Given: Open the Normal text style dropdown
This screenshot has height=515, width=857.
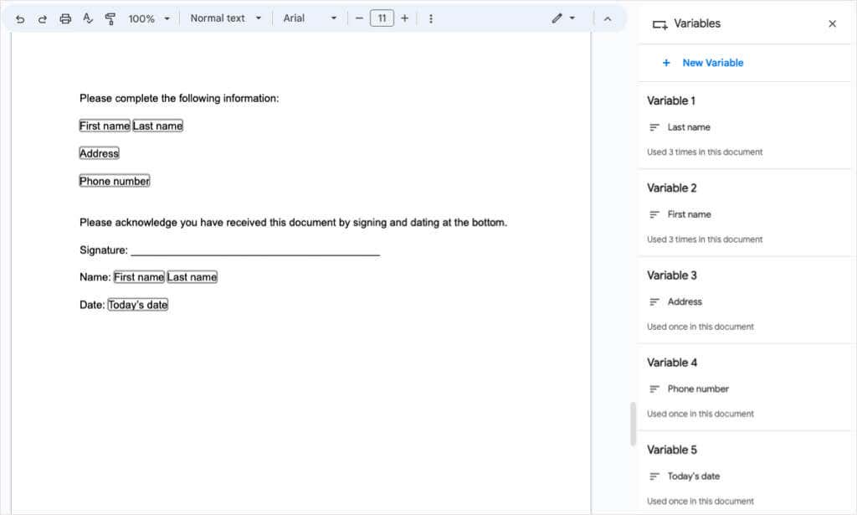Looking at the screenshot, I should point(226,18).
